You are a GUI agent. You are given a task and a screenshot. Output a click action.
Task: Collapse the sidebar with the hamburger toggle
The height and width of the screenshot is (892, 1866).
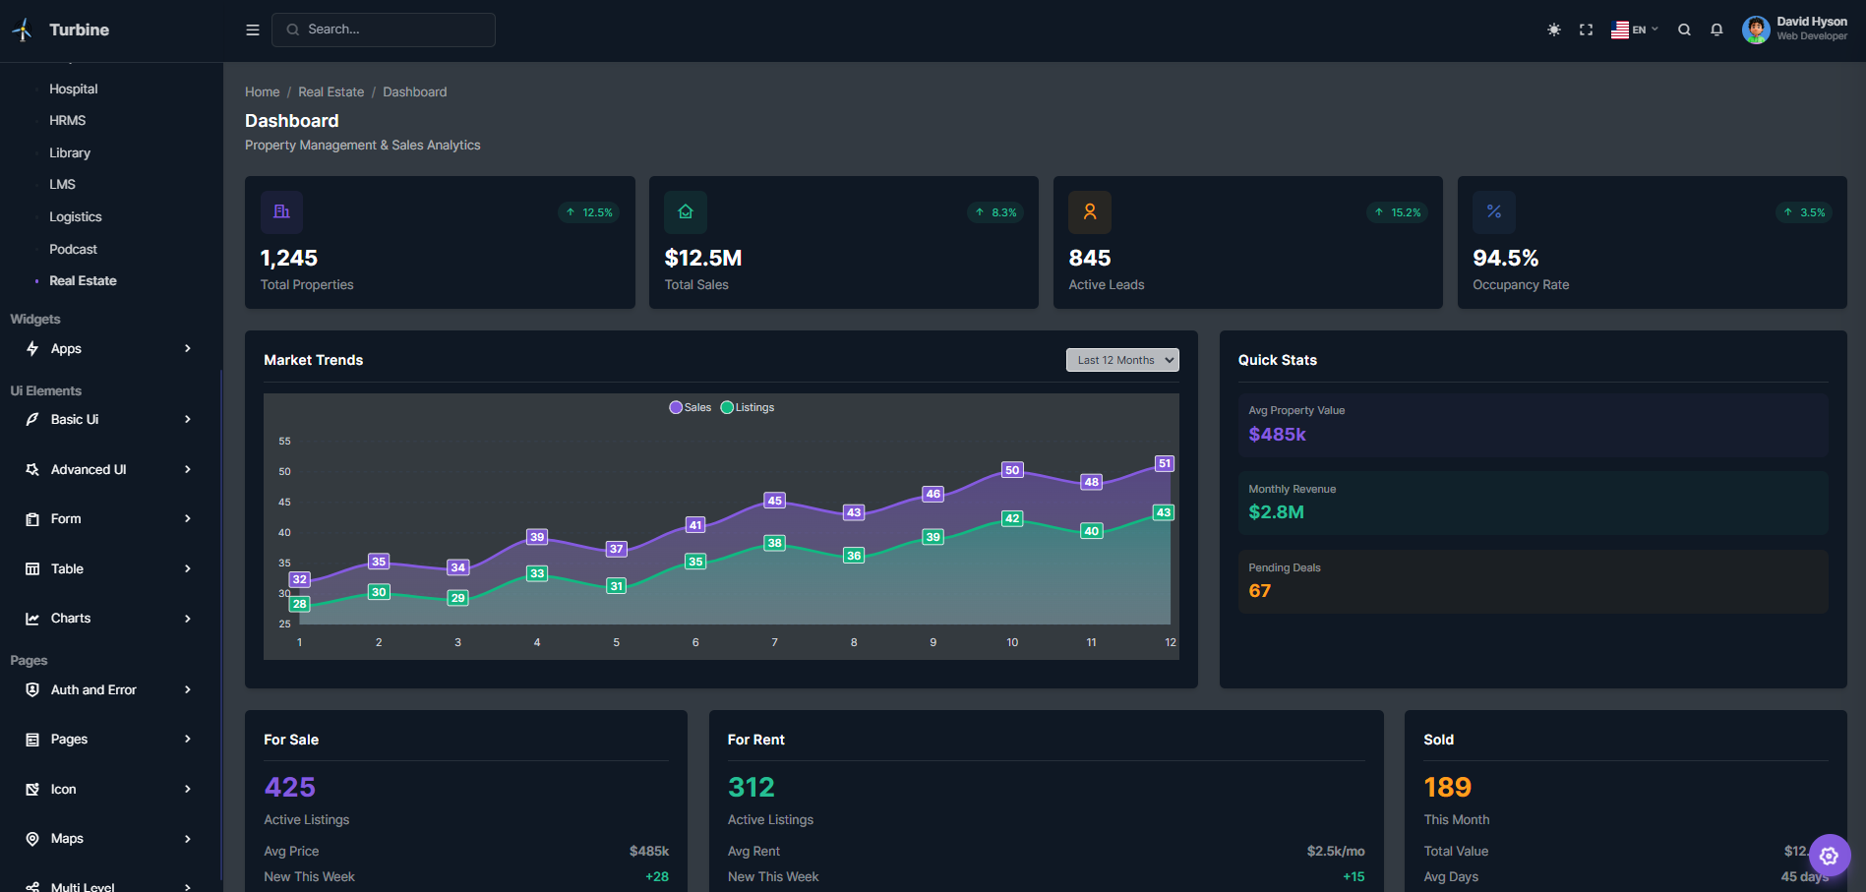pyautogui.click(x=252, y=30)
